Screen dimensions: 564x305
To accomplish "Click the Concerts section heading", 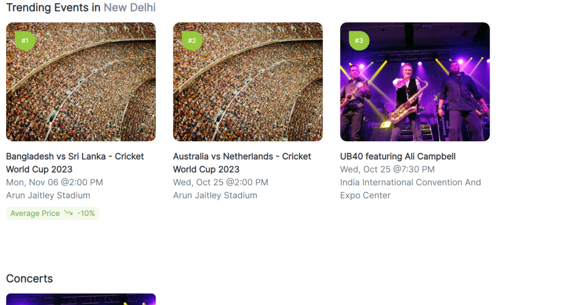I will pyautogui.click(x=29, y=279).
